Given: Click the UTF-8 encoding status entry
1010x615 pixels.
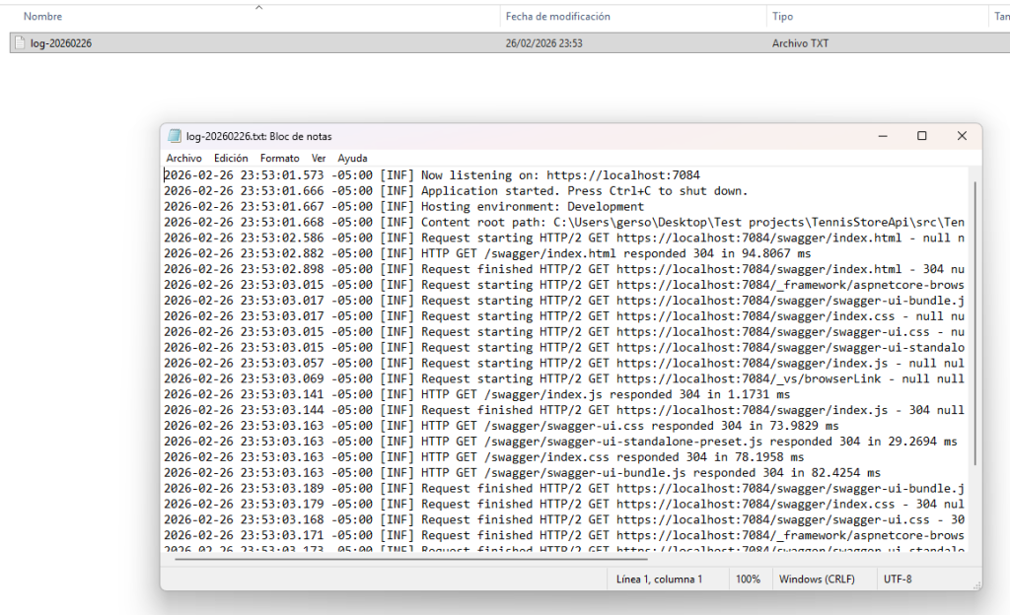Looking at the screenshot, I should [x=898, y=579].
